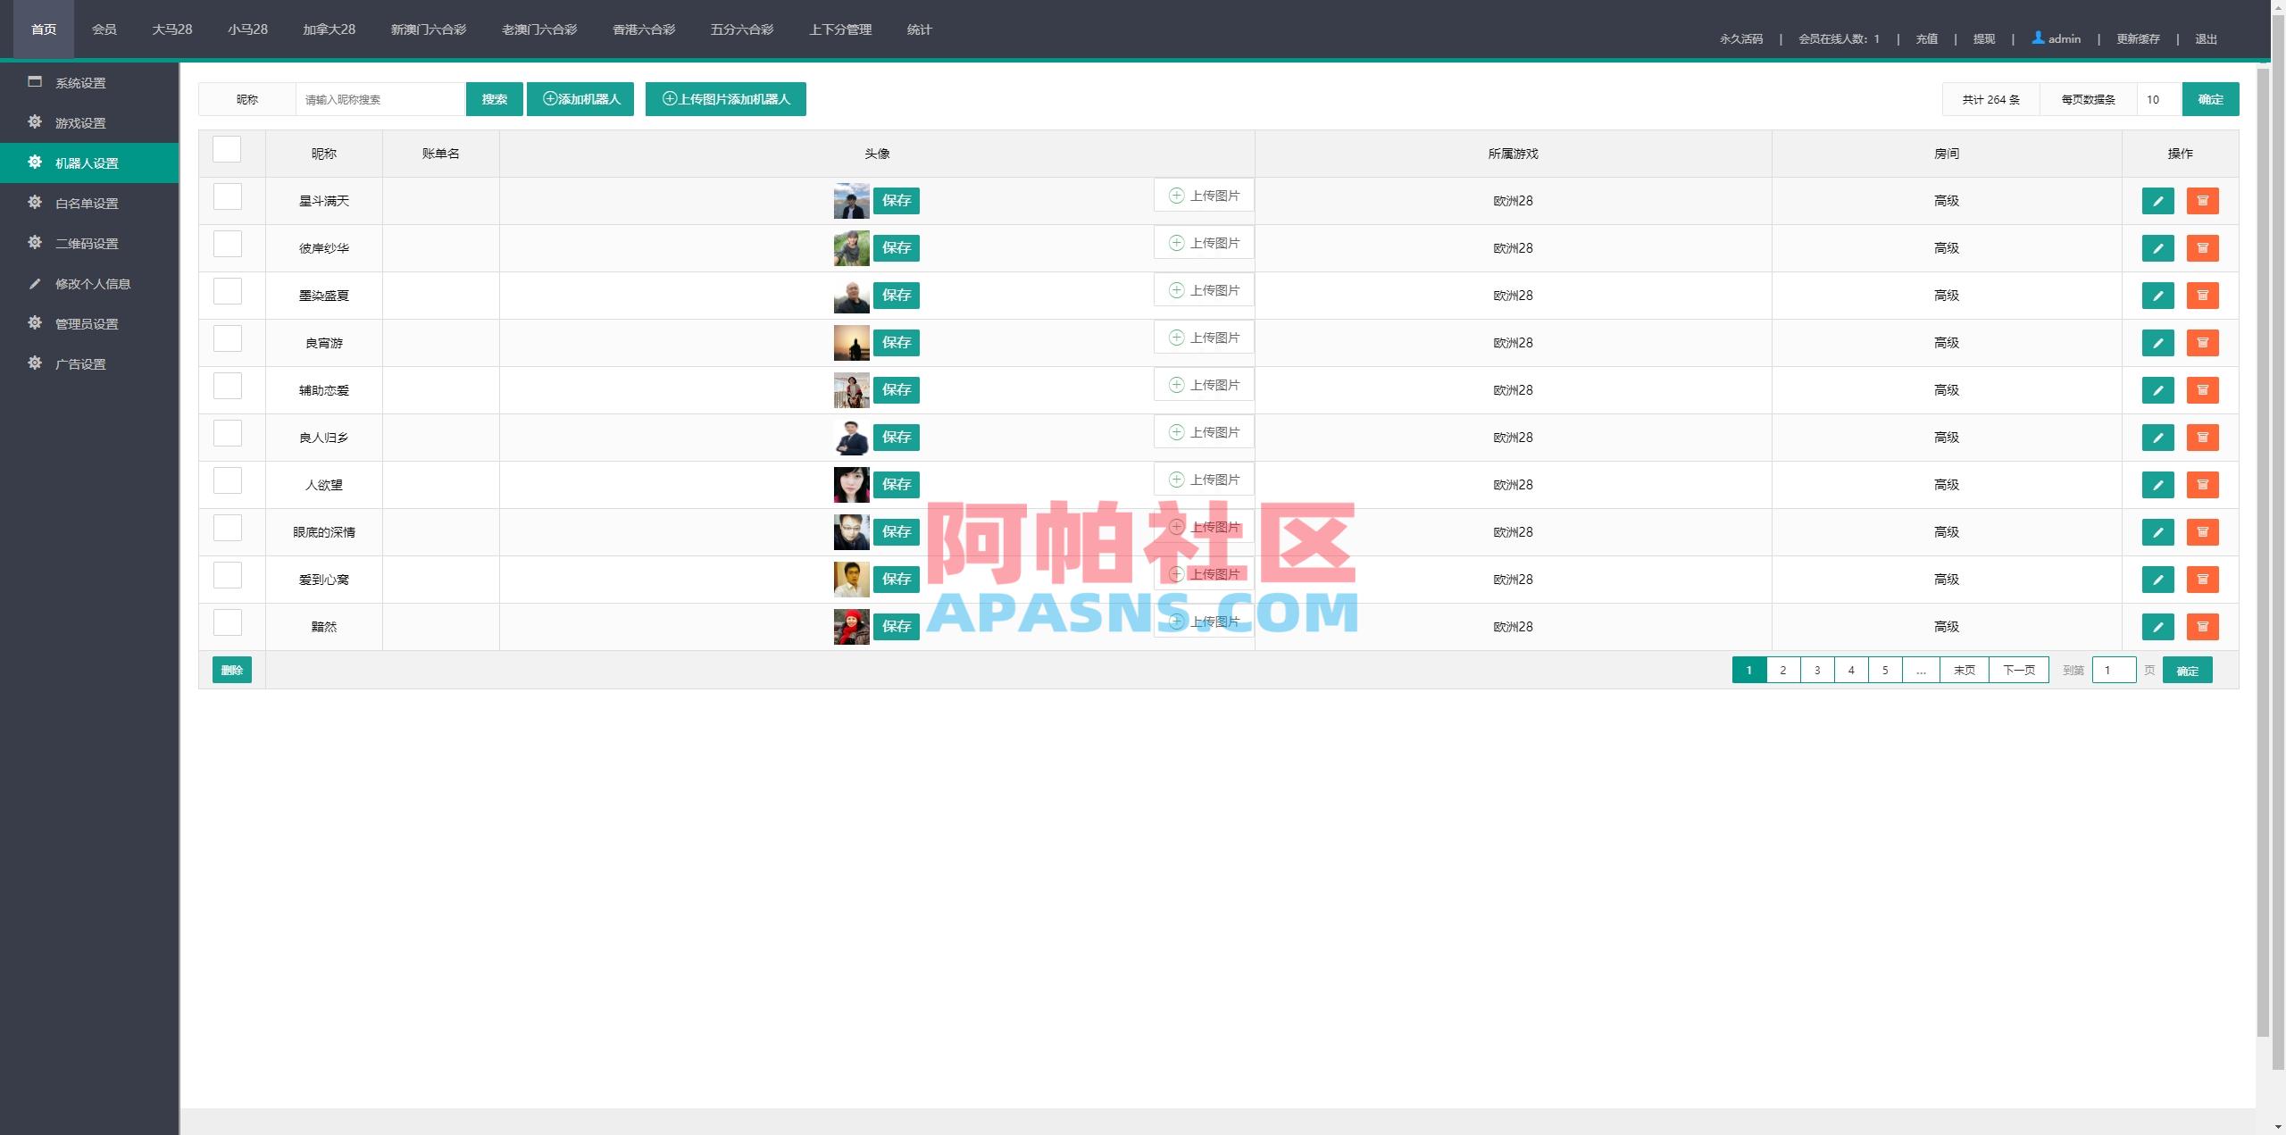Click 保存 next to 墨染盛夏 avatar

[x=897, y=295]
